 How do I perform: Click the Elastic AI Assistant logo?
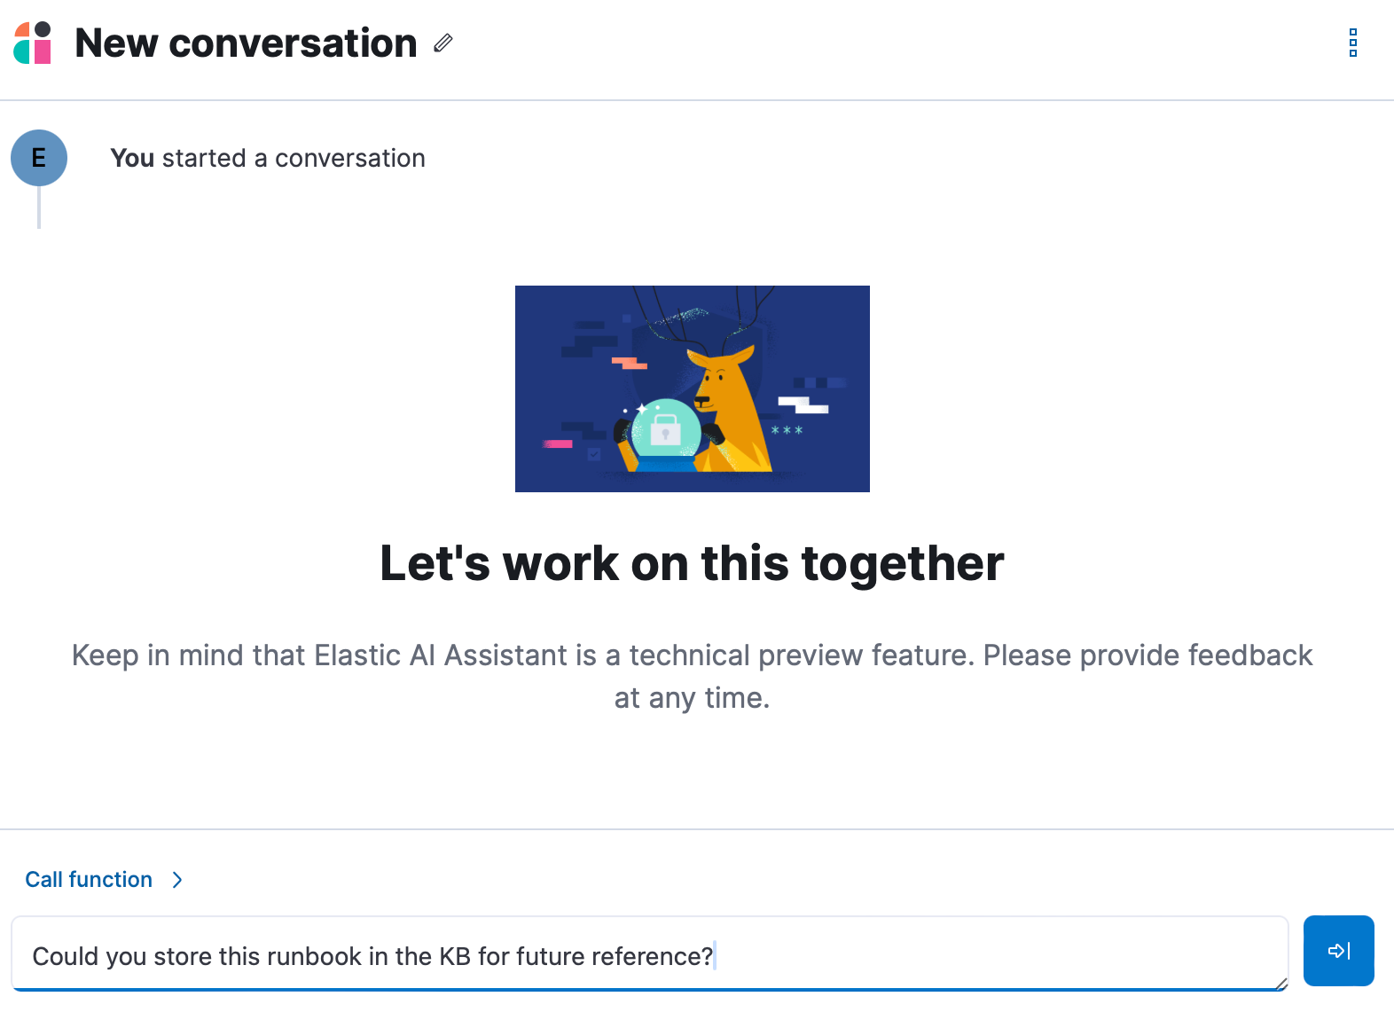point(33,43)
